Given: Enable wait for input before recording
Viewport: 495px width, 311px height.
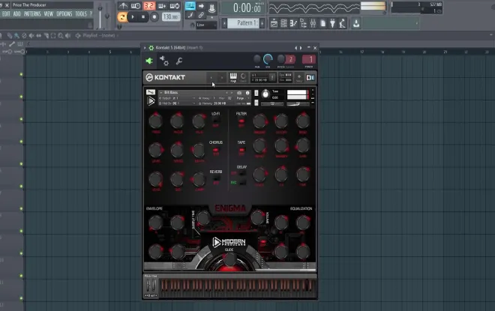Looking at the screenshot, I should 136,6.
